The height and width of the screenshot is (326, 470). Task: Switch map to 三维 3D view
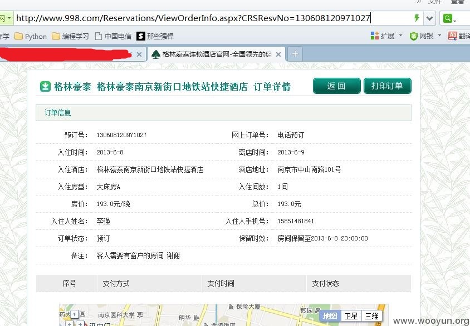pyautogui.click(x=371, y=316)
